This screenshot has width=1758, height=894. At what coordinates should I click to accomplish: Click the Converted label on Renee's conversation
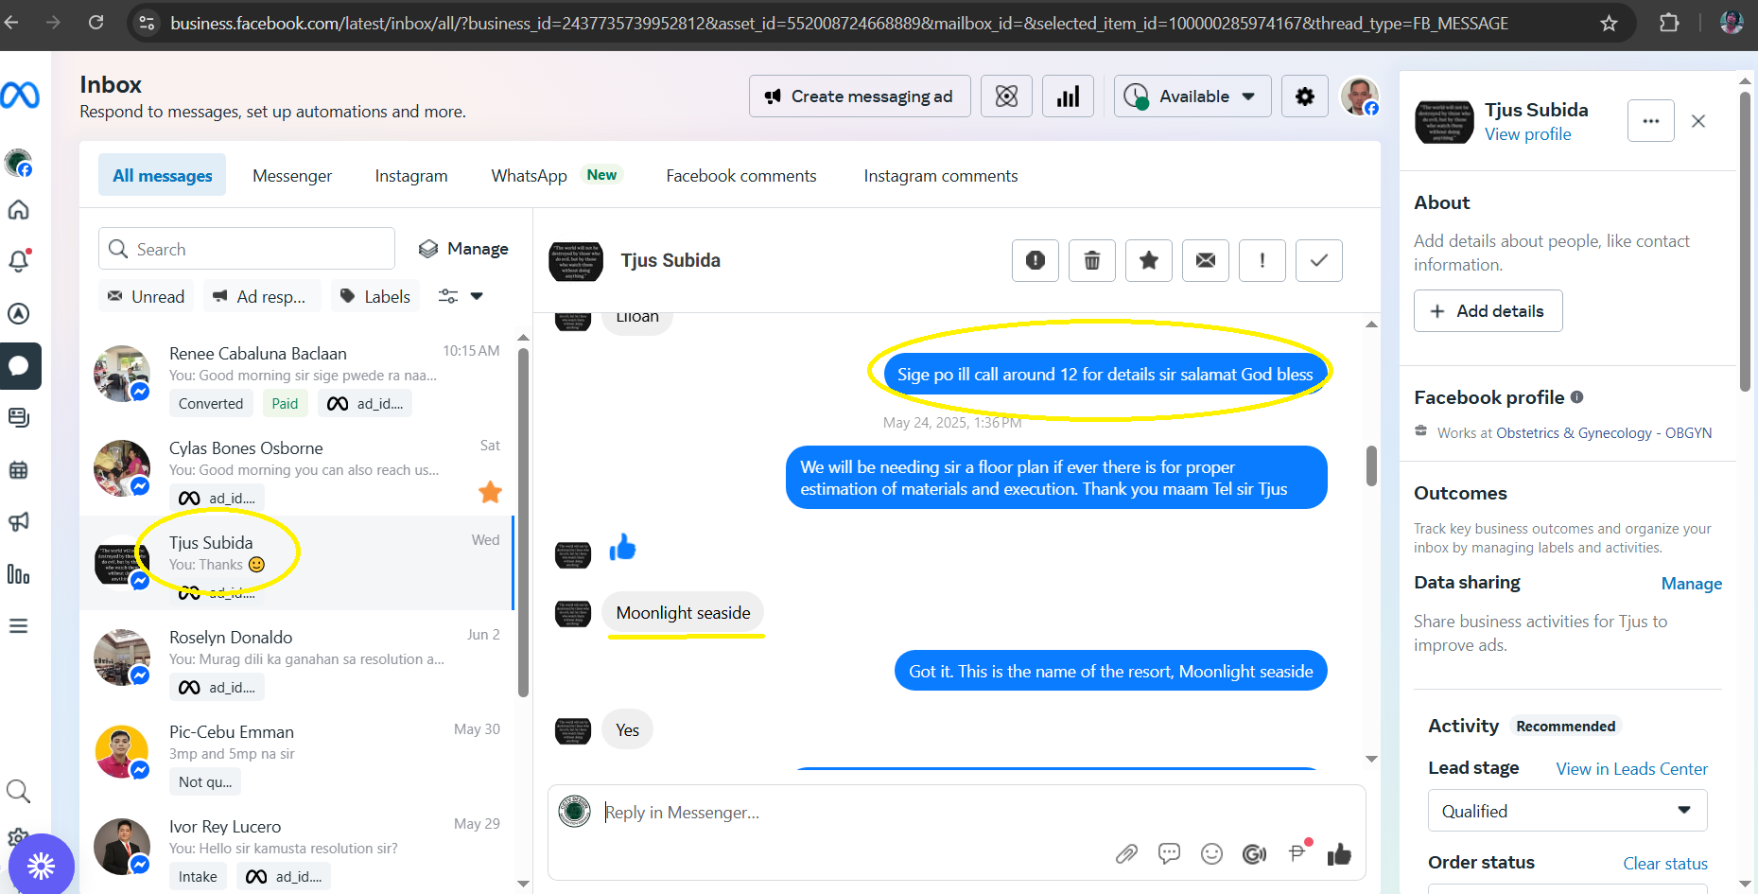coord(211,404)
